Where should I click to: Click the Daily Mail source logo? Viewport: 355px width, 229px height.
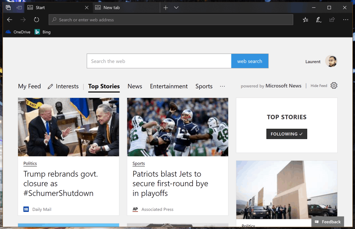tap(26, 209)
